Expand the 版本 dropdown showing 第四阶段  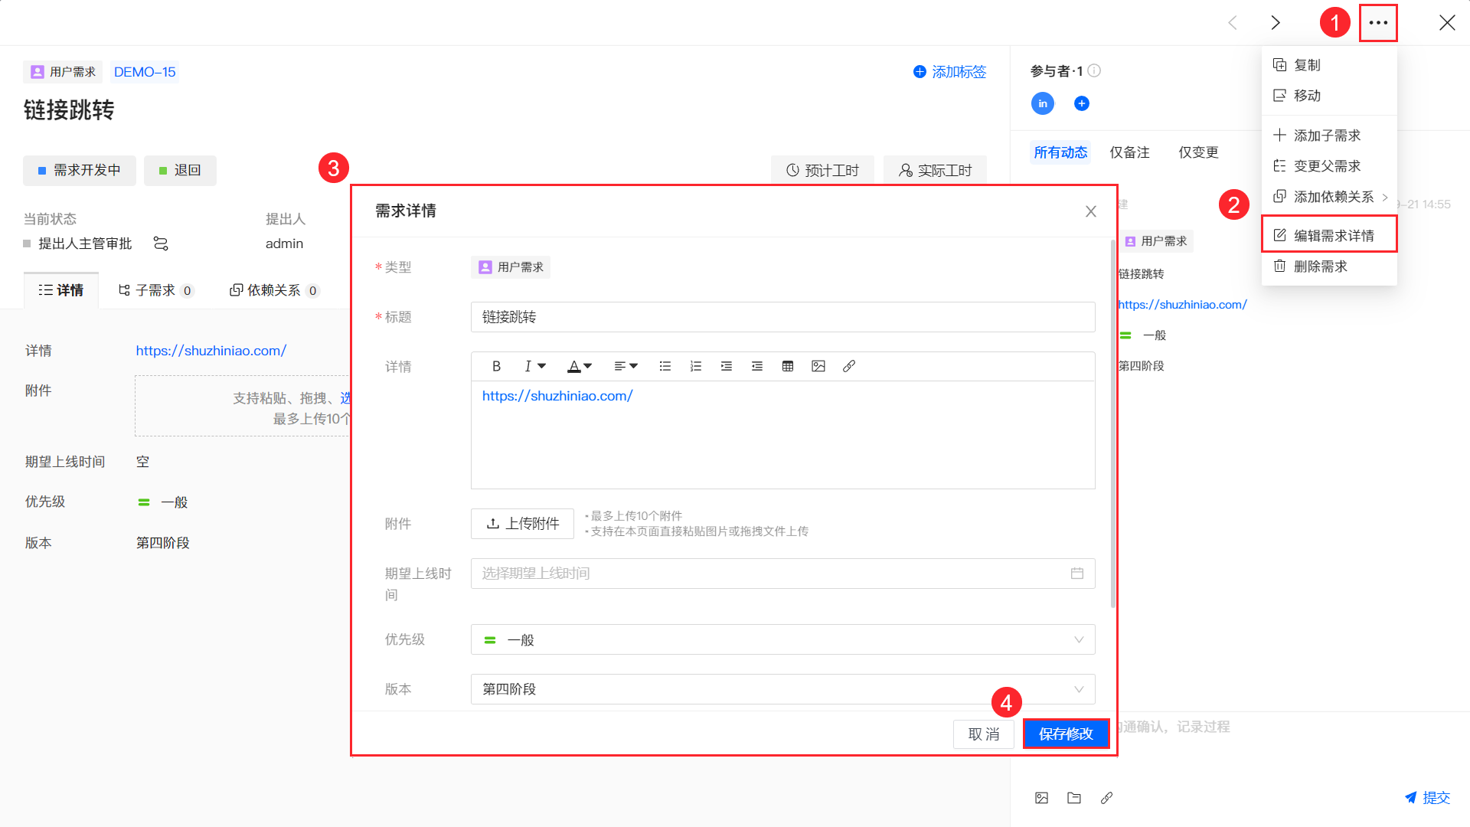click(781, 689)
